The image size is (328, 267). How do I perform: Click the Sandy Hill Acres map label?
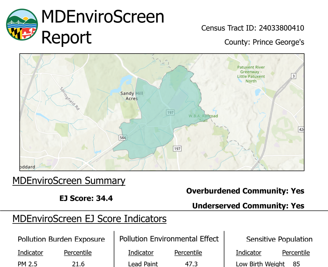tap(131, 96)
